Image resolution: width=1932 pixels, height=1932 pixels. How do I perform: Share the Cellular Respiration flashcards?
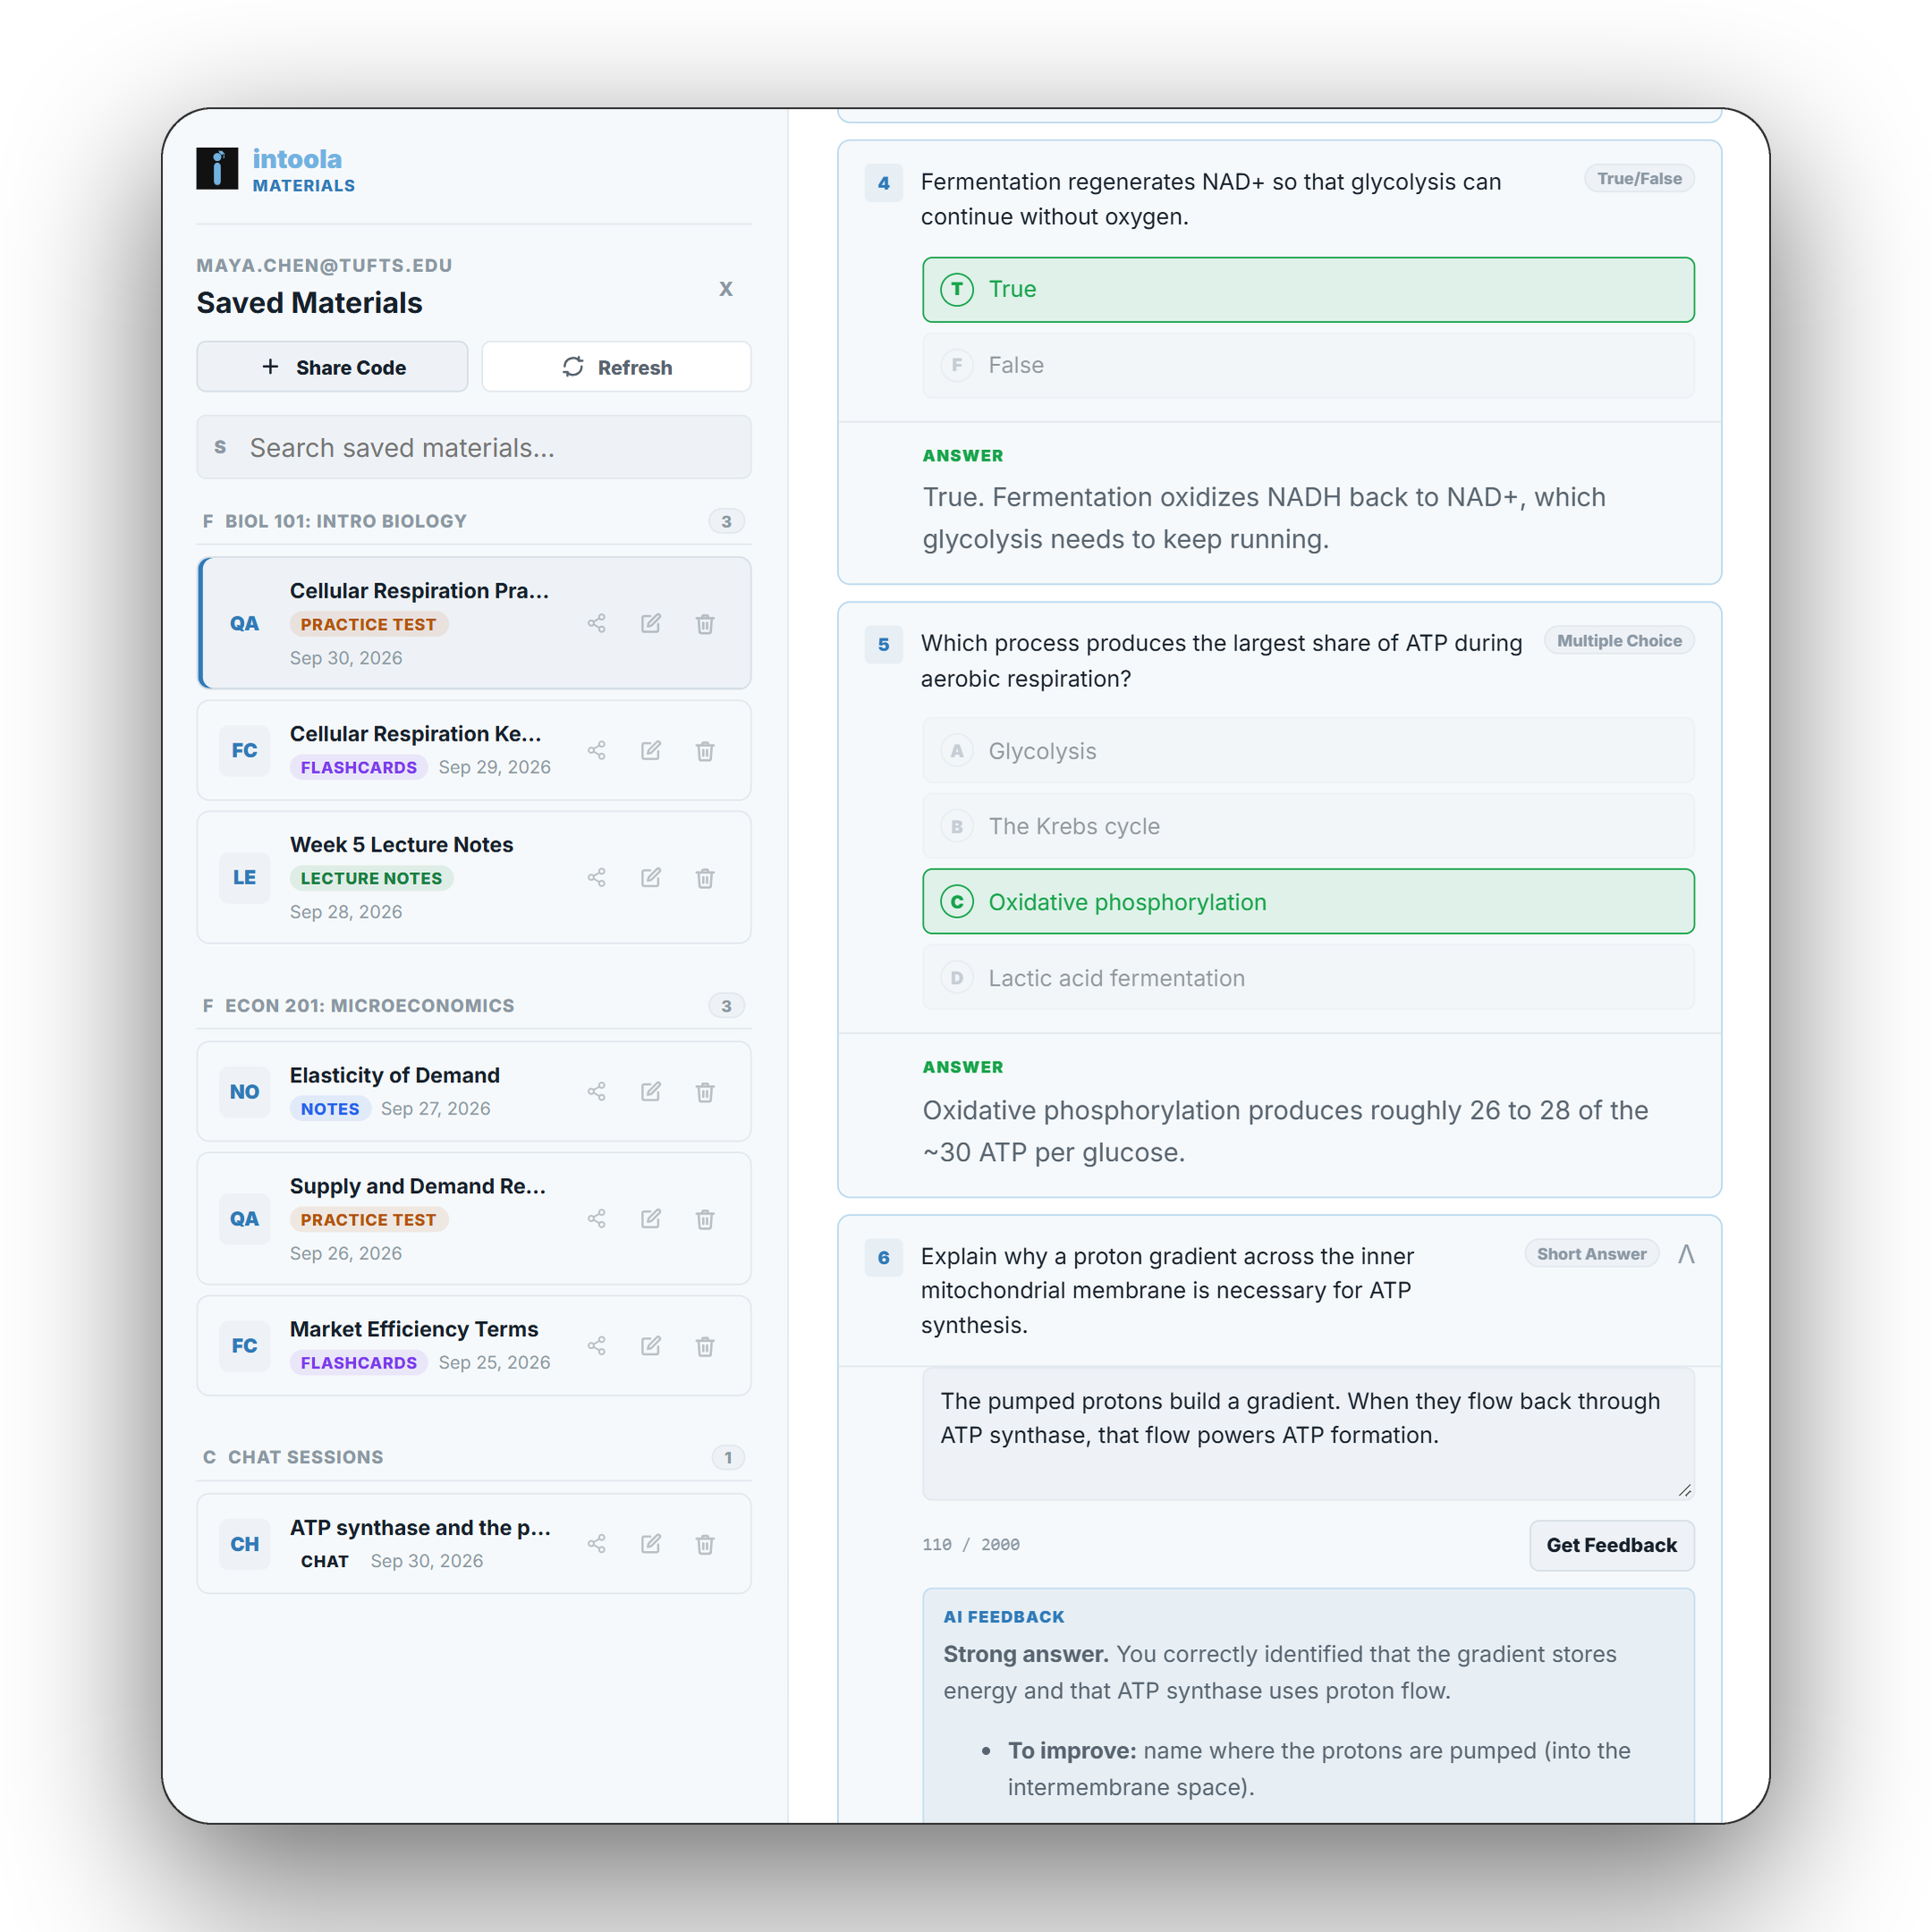click(x=597, y=751)
